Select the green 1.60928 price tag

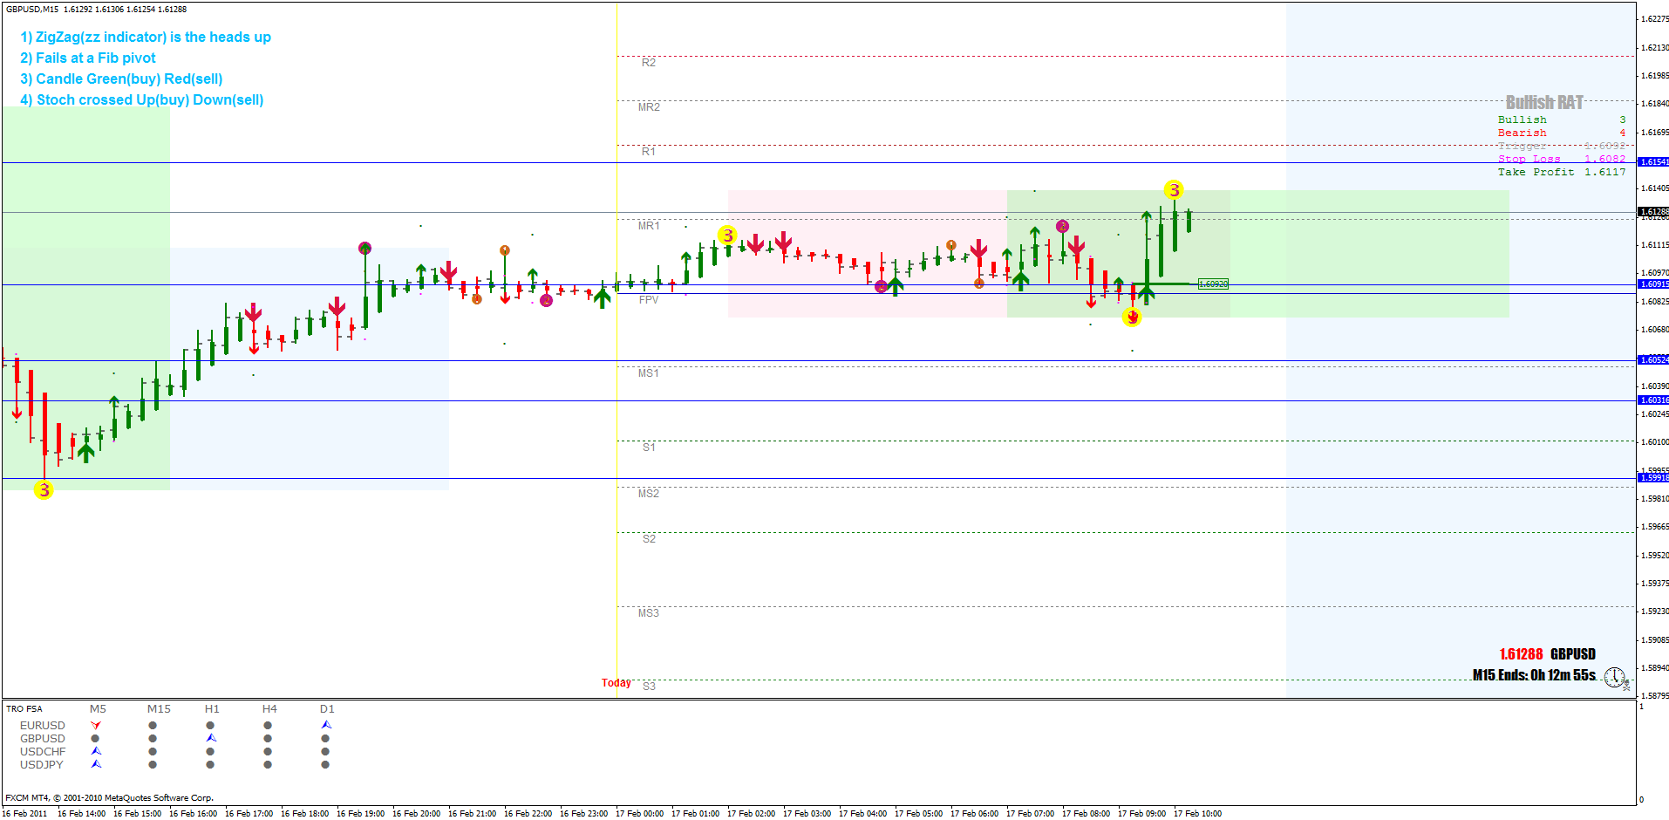(1213, 284)
